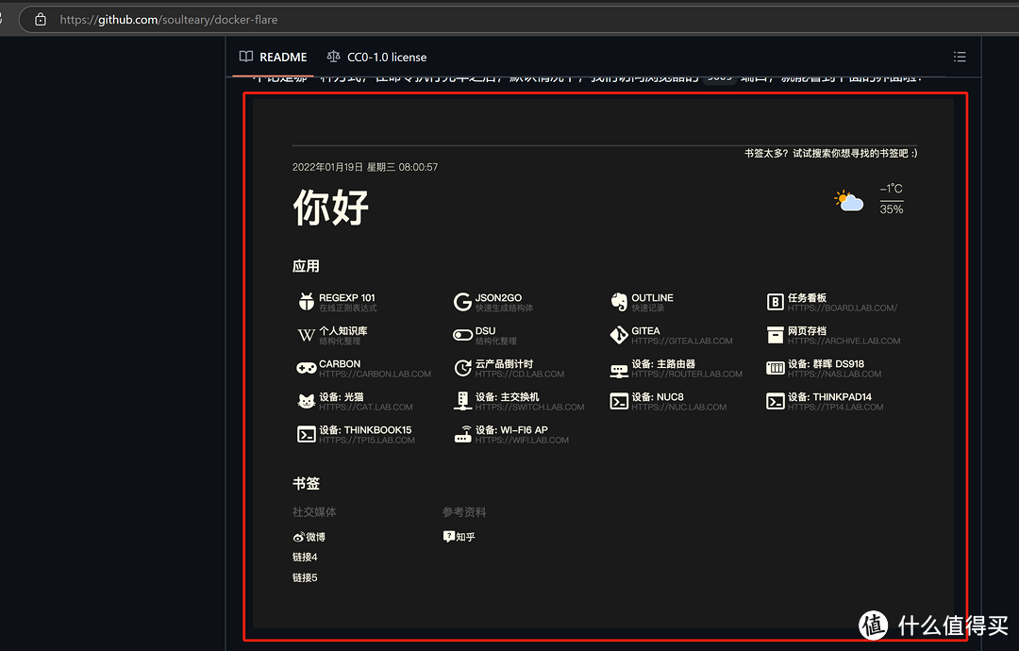Open the 知乎 bookmark link
The height and width of the screenshot is (651, 1019).
click(x=459, y=535)
